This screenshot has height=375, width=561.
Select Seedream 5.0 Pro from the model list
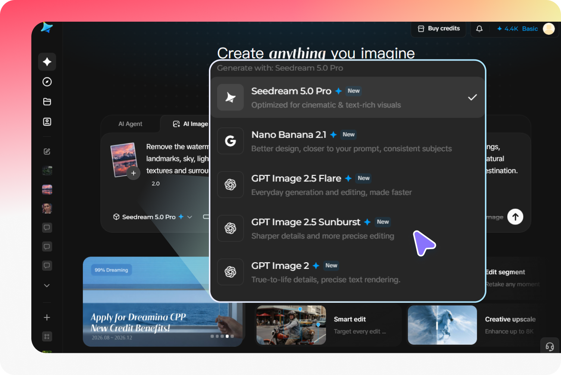tap(348, 97)
